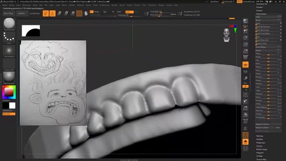Select the Draw mode button
The width and height of the screenshot is (286, 161).
[52, 13]
